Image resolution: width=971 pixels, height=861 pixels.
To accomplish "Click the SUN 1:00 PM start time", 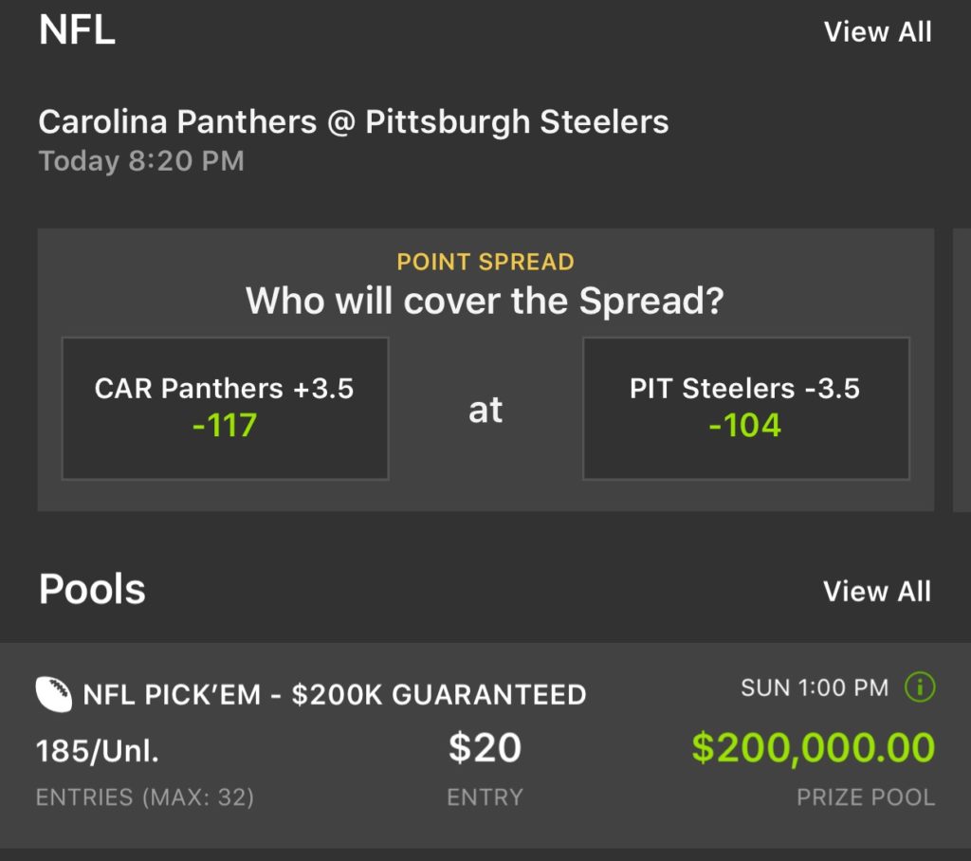I will [x=815, y=687].
